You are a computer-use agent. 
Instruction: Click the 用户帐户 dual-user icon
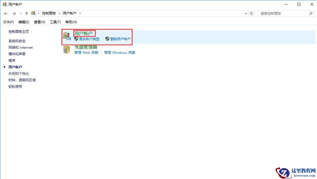67,35
